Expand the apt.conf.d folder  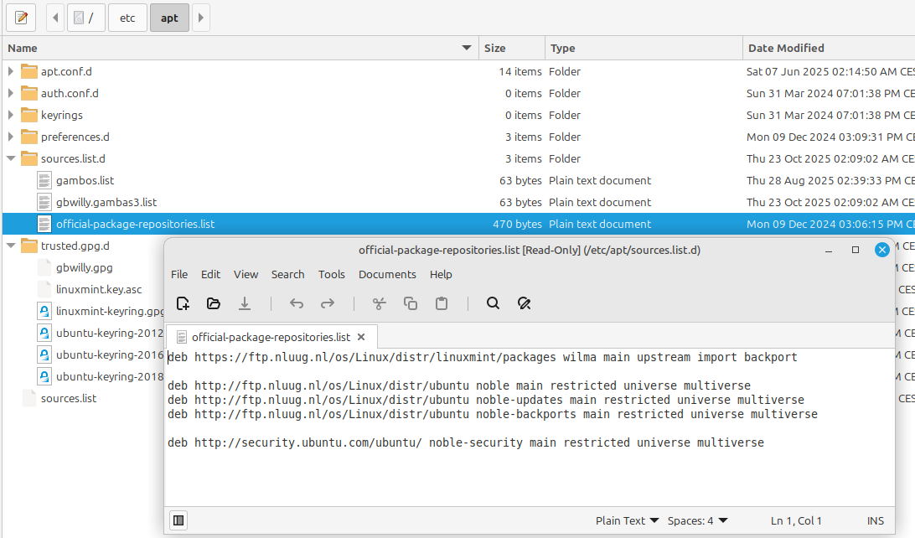[11, 71]
